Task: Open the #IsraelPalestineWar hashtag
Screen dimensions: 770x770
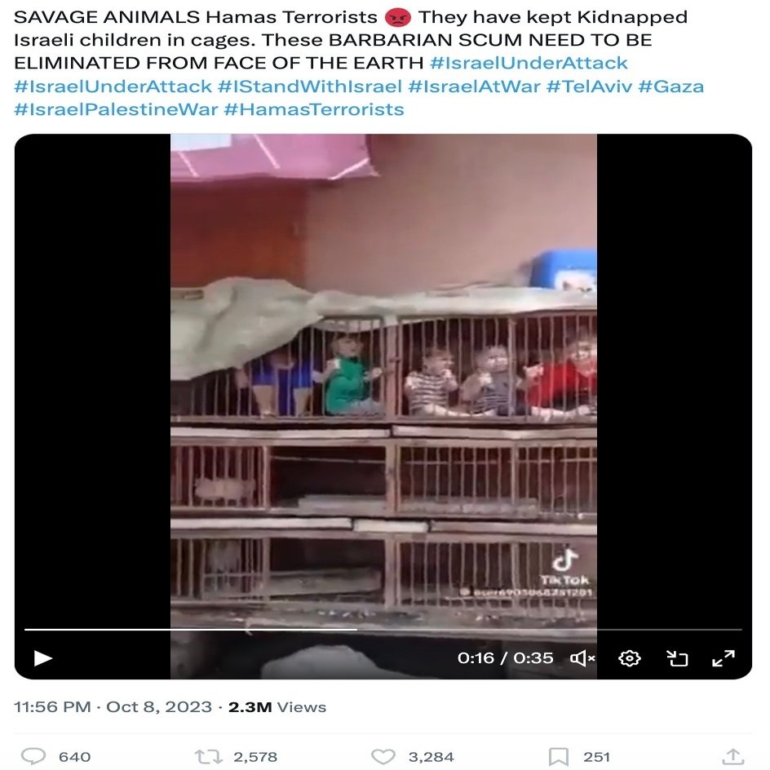Action: pyautogui.click(x=116, y=109)
